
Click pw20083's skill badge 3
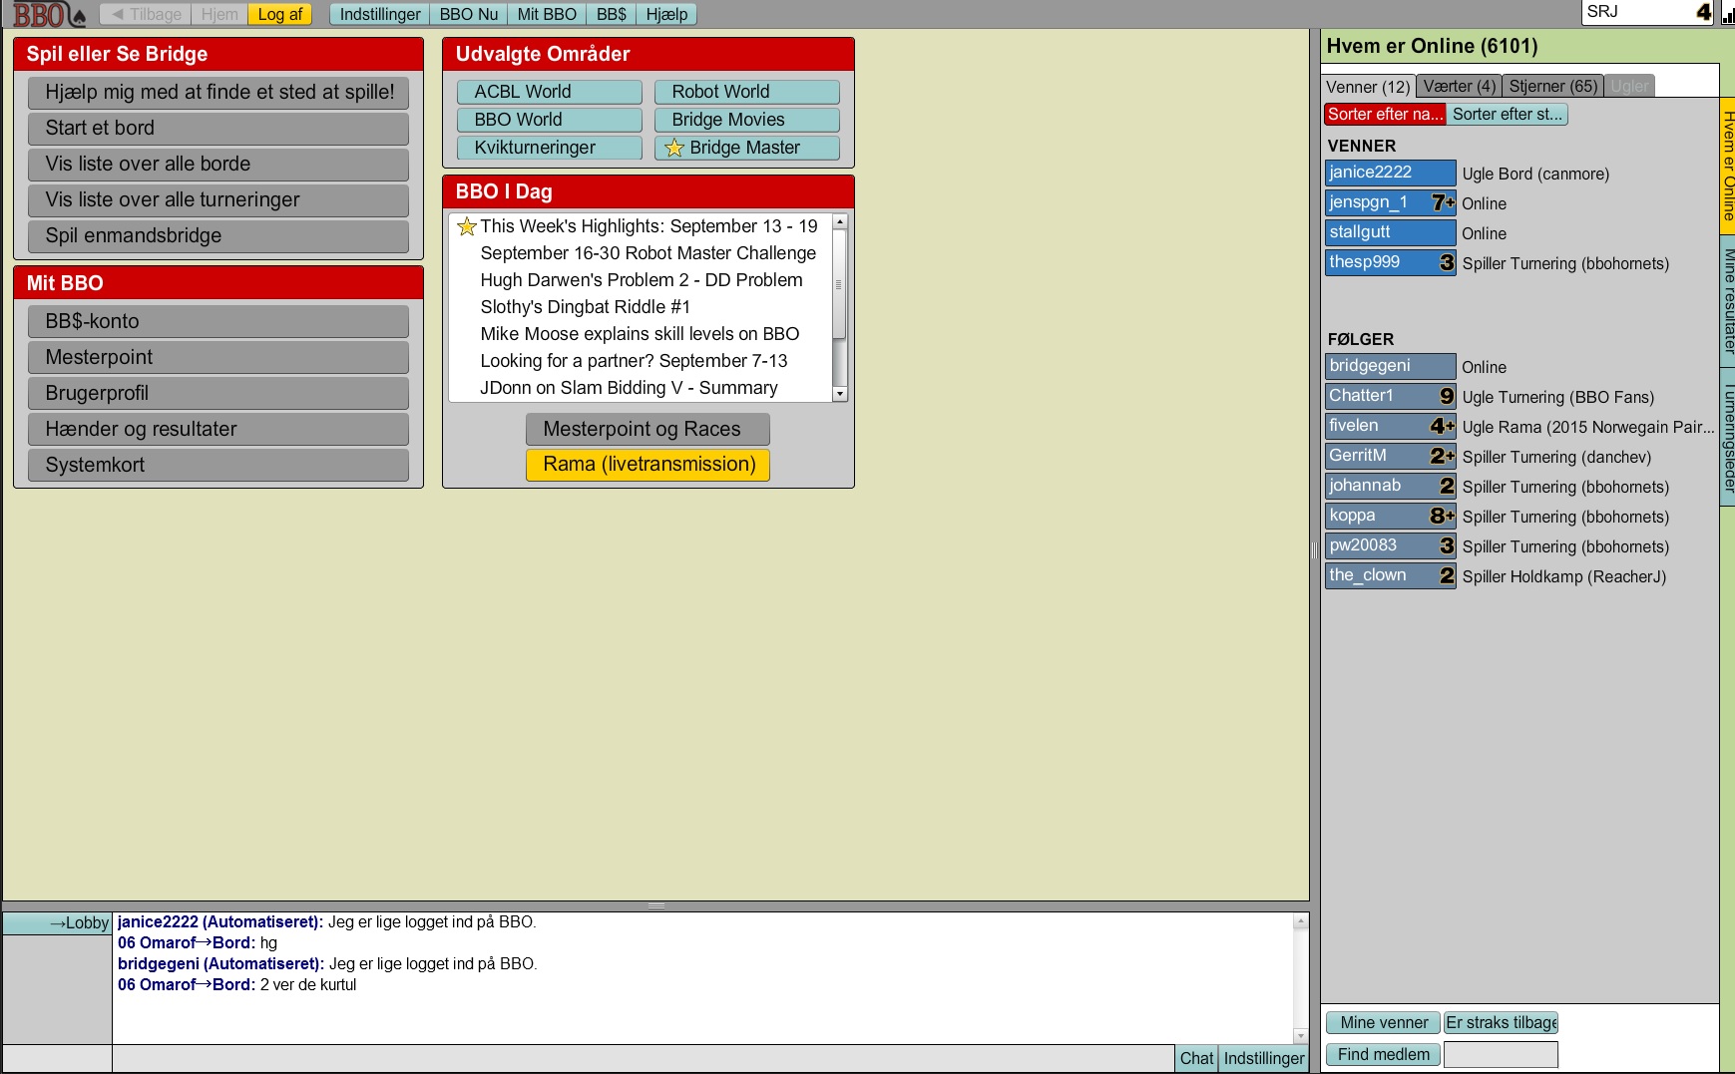(x=1447, y=545)
